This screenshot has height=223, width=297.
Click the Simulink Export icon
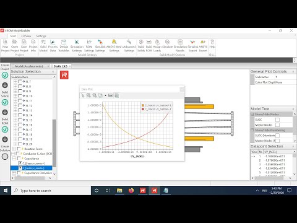click(x=192, y=46)
